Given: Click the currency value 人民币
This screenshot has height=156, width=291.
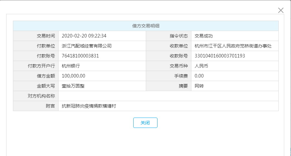Looking at the screenshot, I should point(201,66).
